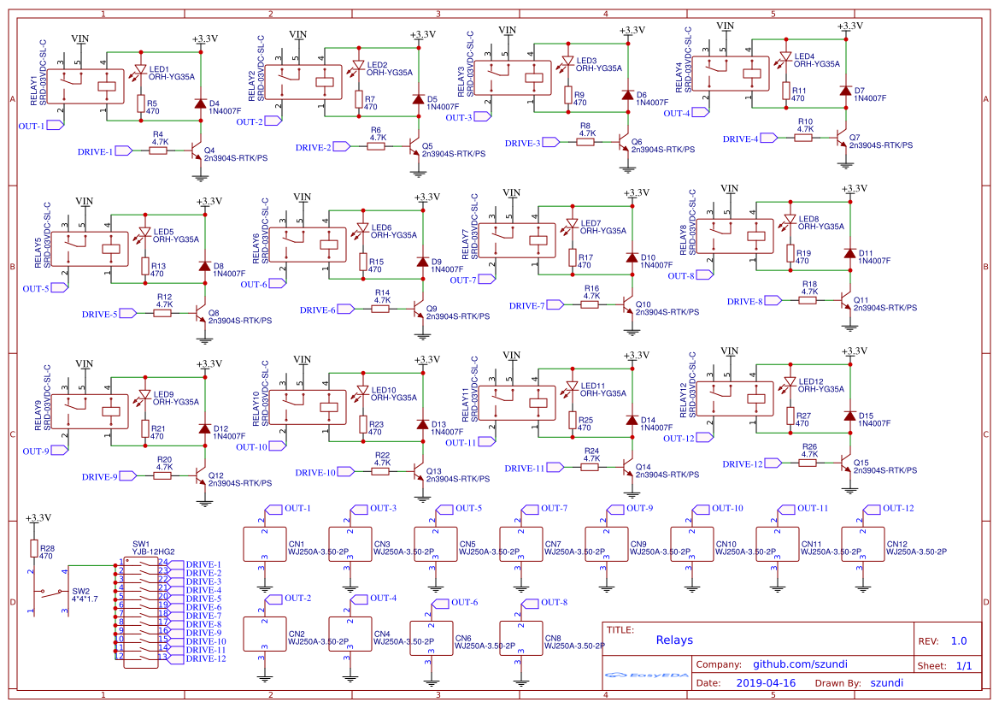
Task: Select connector CN1 WJ250A-3.50-2P
Action: point(266,546)
